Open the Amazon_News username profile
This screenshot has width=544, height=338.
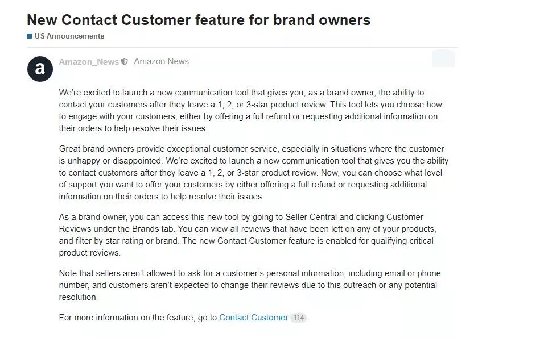click(89, 62)
